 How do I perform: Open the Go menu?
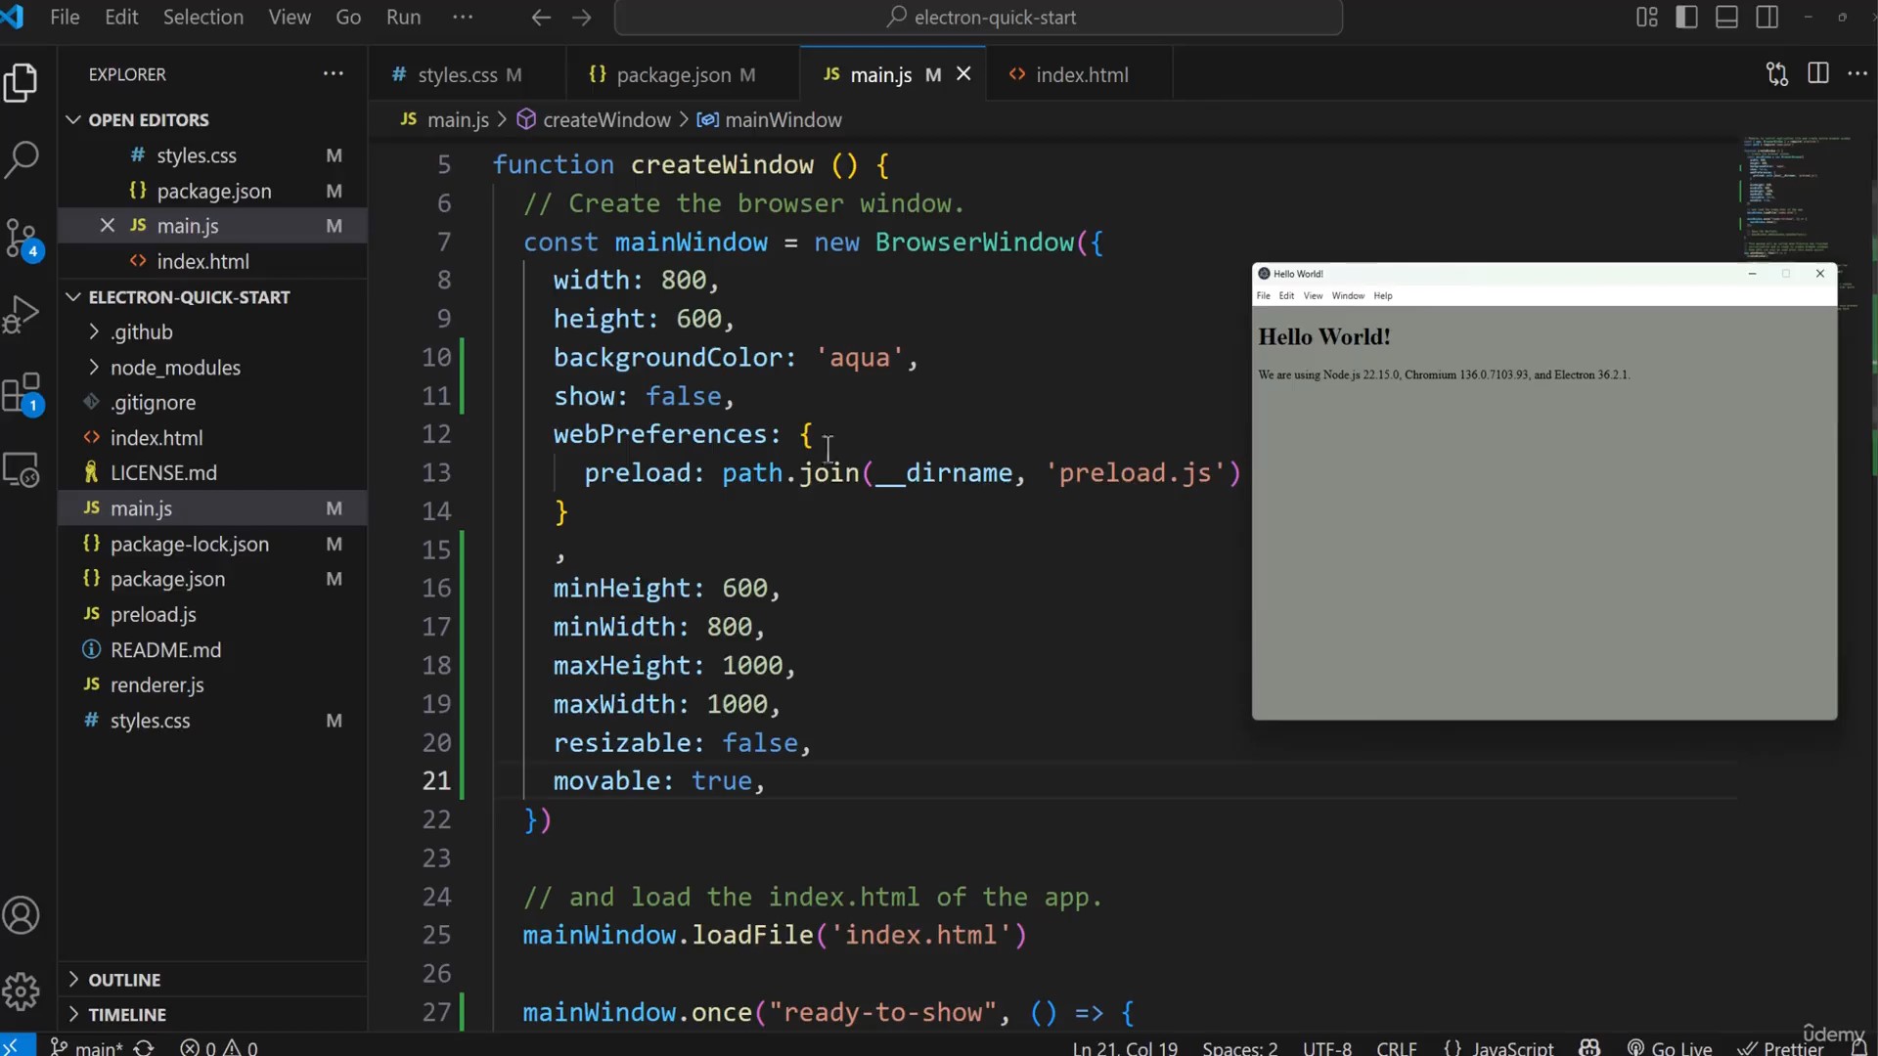pyautogui.click(x=348, y=18)
